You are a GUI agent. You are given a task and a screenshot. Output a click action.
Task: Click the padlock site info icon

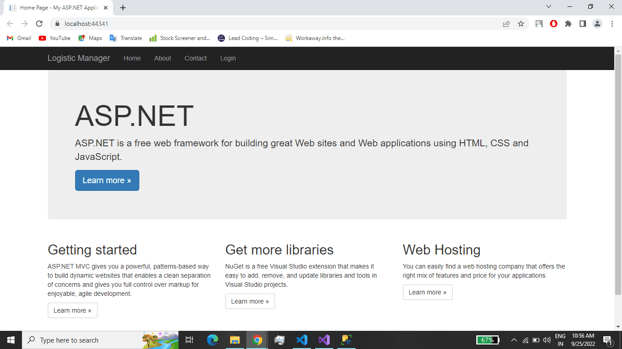point(57,24)
